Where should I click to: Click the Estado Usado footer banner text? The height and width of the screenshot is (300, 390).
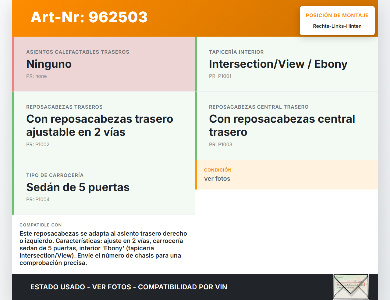[x=129, y=287]
